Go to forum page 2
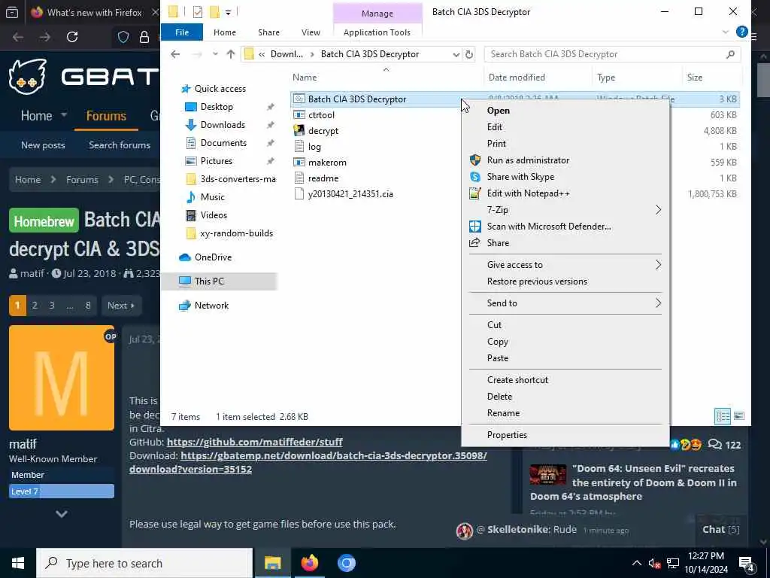 click(x=35, y=306)
